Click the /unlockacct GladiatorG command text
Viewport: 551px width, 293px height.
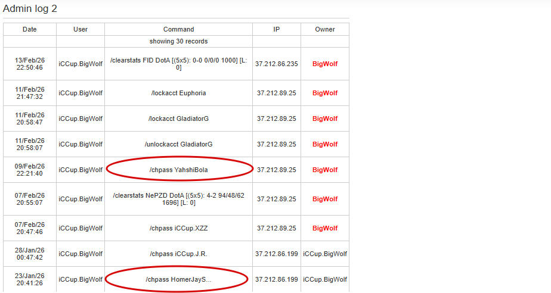[x=178, y=144]
